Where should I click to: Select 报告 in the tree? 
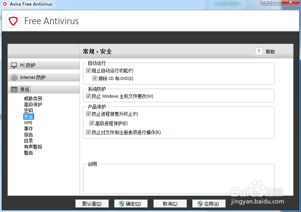[28, 135]
